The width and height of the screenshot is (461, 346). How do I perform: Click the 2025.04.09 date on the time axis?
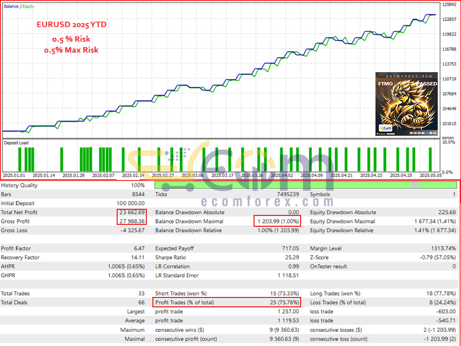tap(311, 175)
